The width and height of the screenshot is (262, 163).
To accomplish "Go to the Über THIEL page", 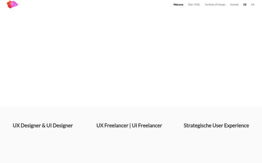I will [194, 5].
